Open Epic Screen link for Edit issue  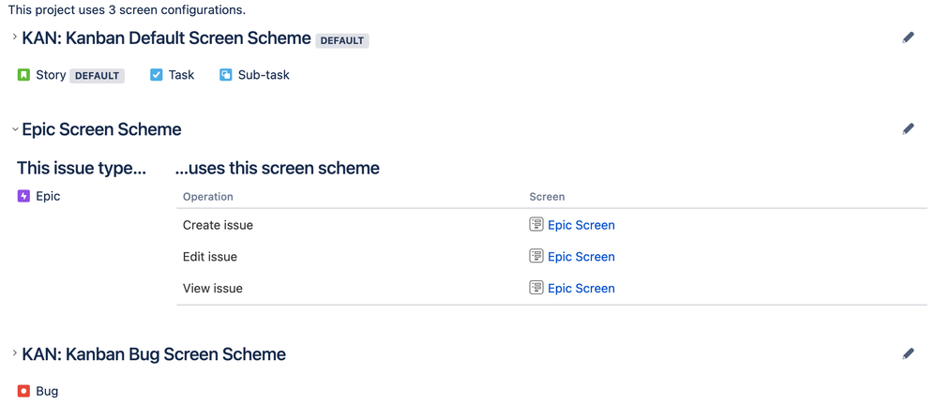(x=581, y=257)
